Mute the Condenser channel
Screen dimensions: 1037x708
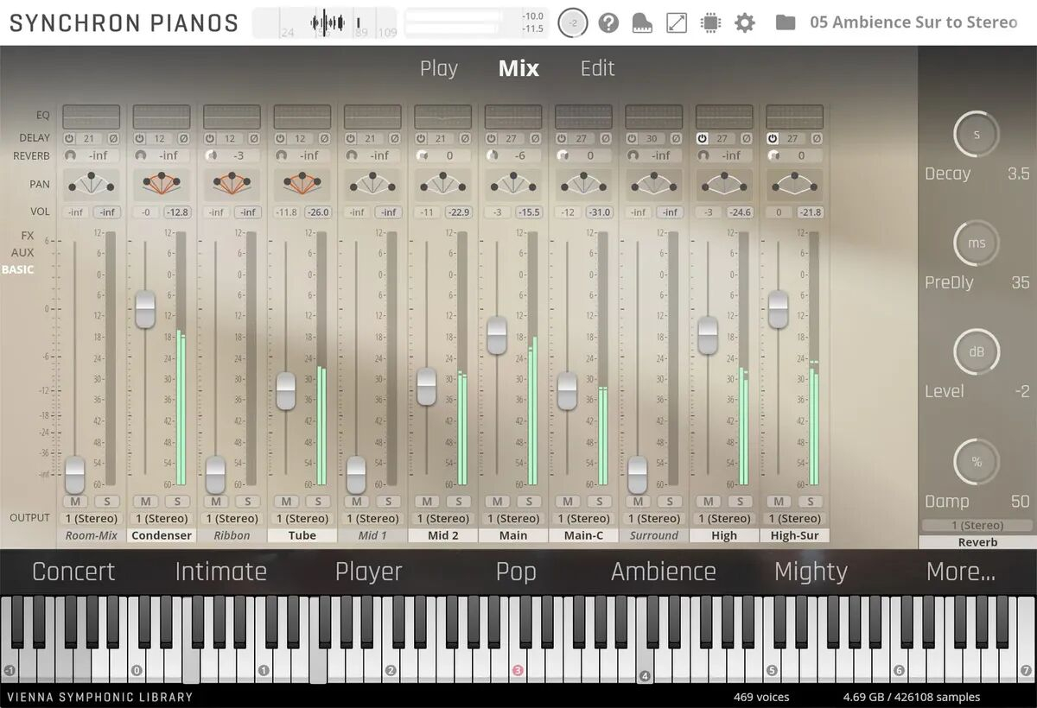(x=145, y=502)
